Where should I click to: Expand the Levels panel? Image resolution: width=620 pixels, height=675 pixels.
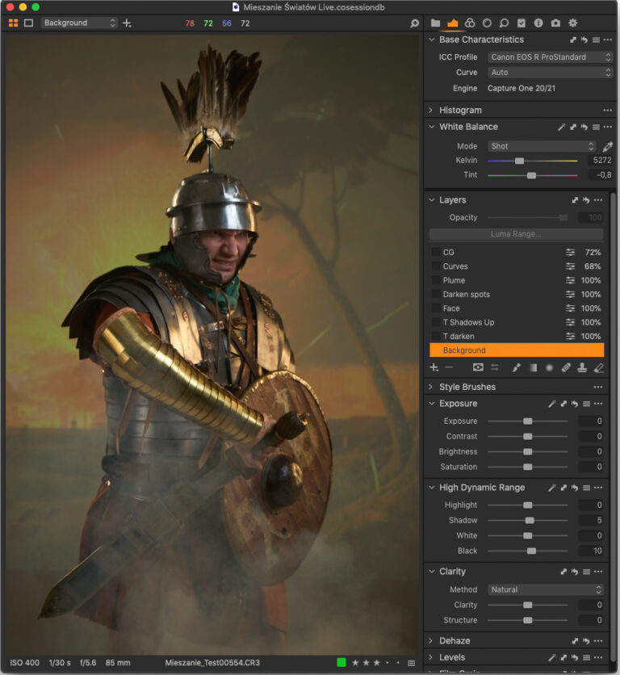pos(430,657)
